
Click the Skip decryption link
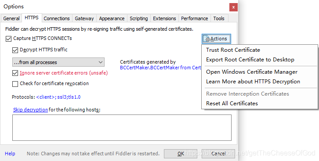[30, 110]
